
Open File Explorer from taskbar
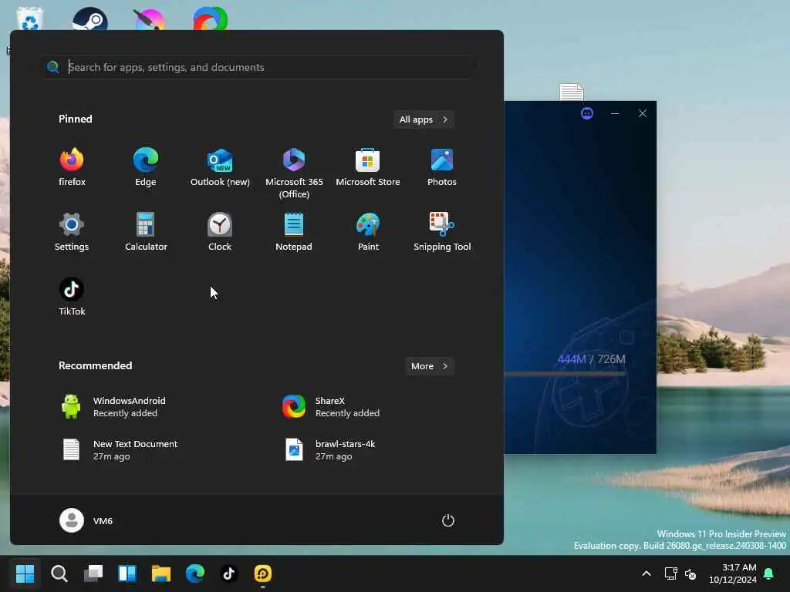161,573
